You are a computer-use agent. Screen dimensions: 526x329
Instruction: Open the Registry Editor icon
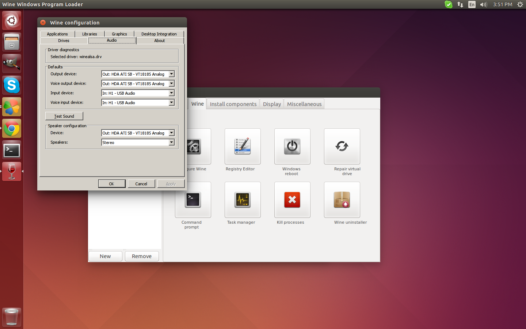[243, 146]
